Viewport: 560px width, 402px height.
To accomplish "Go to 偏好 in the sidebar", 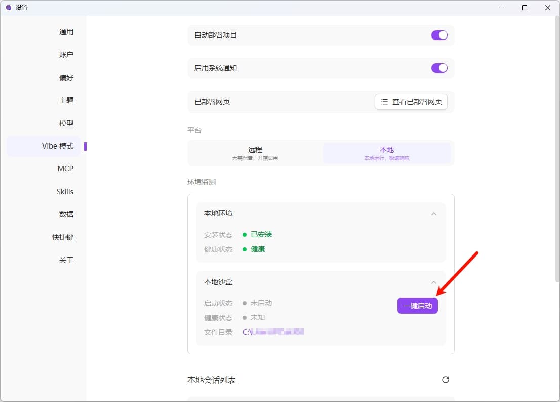I will point(66,78).
